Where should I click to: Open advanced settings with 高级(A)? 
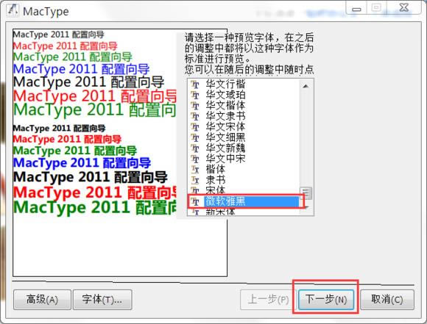42,300
